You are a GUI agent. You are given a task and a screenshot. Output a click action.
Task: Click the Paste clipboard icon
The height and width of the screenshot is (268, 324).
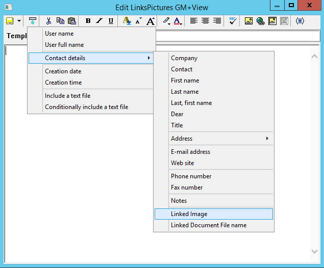click(72, 21)
